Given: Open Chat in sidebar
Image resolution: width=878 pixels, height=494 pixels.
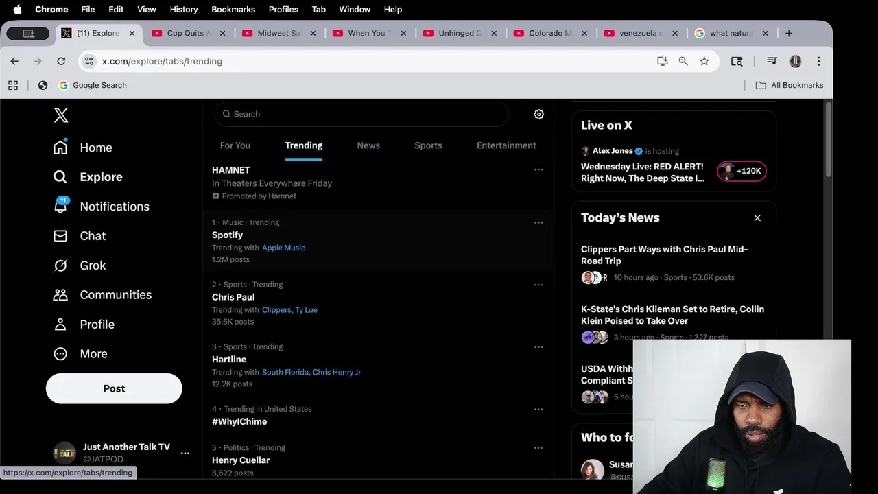Looking at the screenshot, I should click(80, 236).
